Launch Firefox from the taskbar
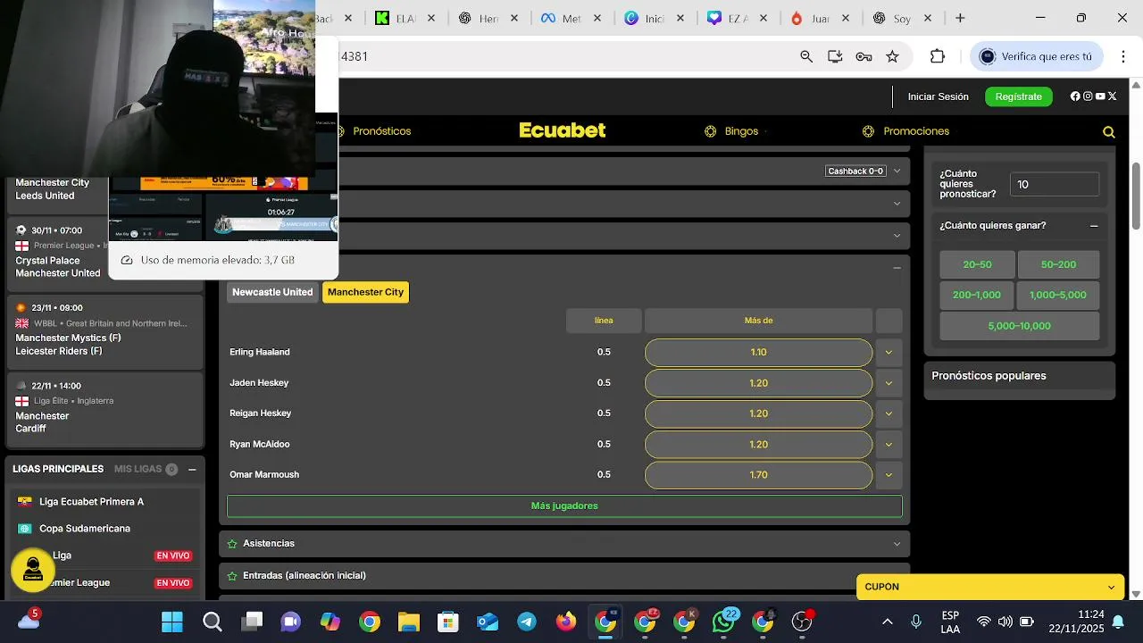 coord(566,622)
